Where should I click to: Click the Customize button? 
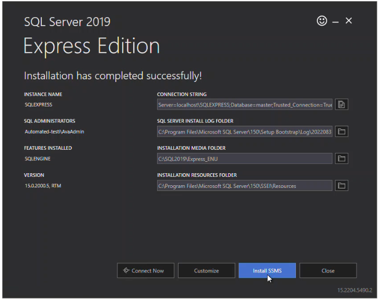(x=206, y=271)
